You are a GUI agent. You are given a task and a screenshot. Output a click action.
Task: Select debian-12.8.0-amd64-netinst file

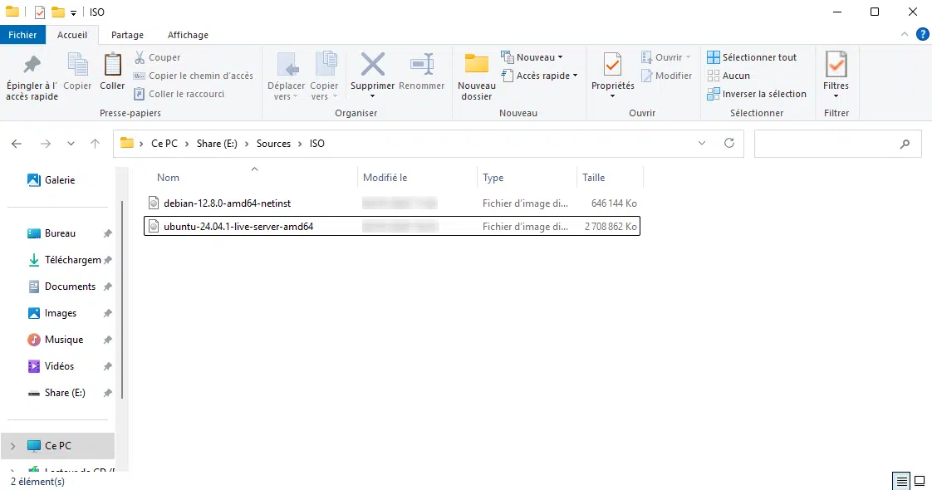[392, 203]
